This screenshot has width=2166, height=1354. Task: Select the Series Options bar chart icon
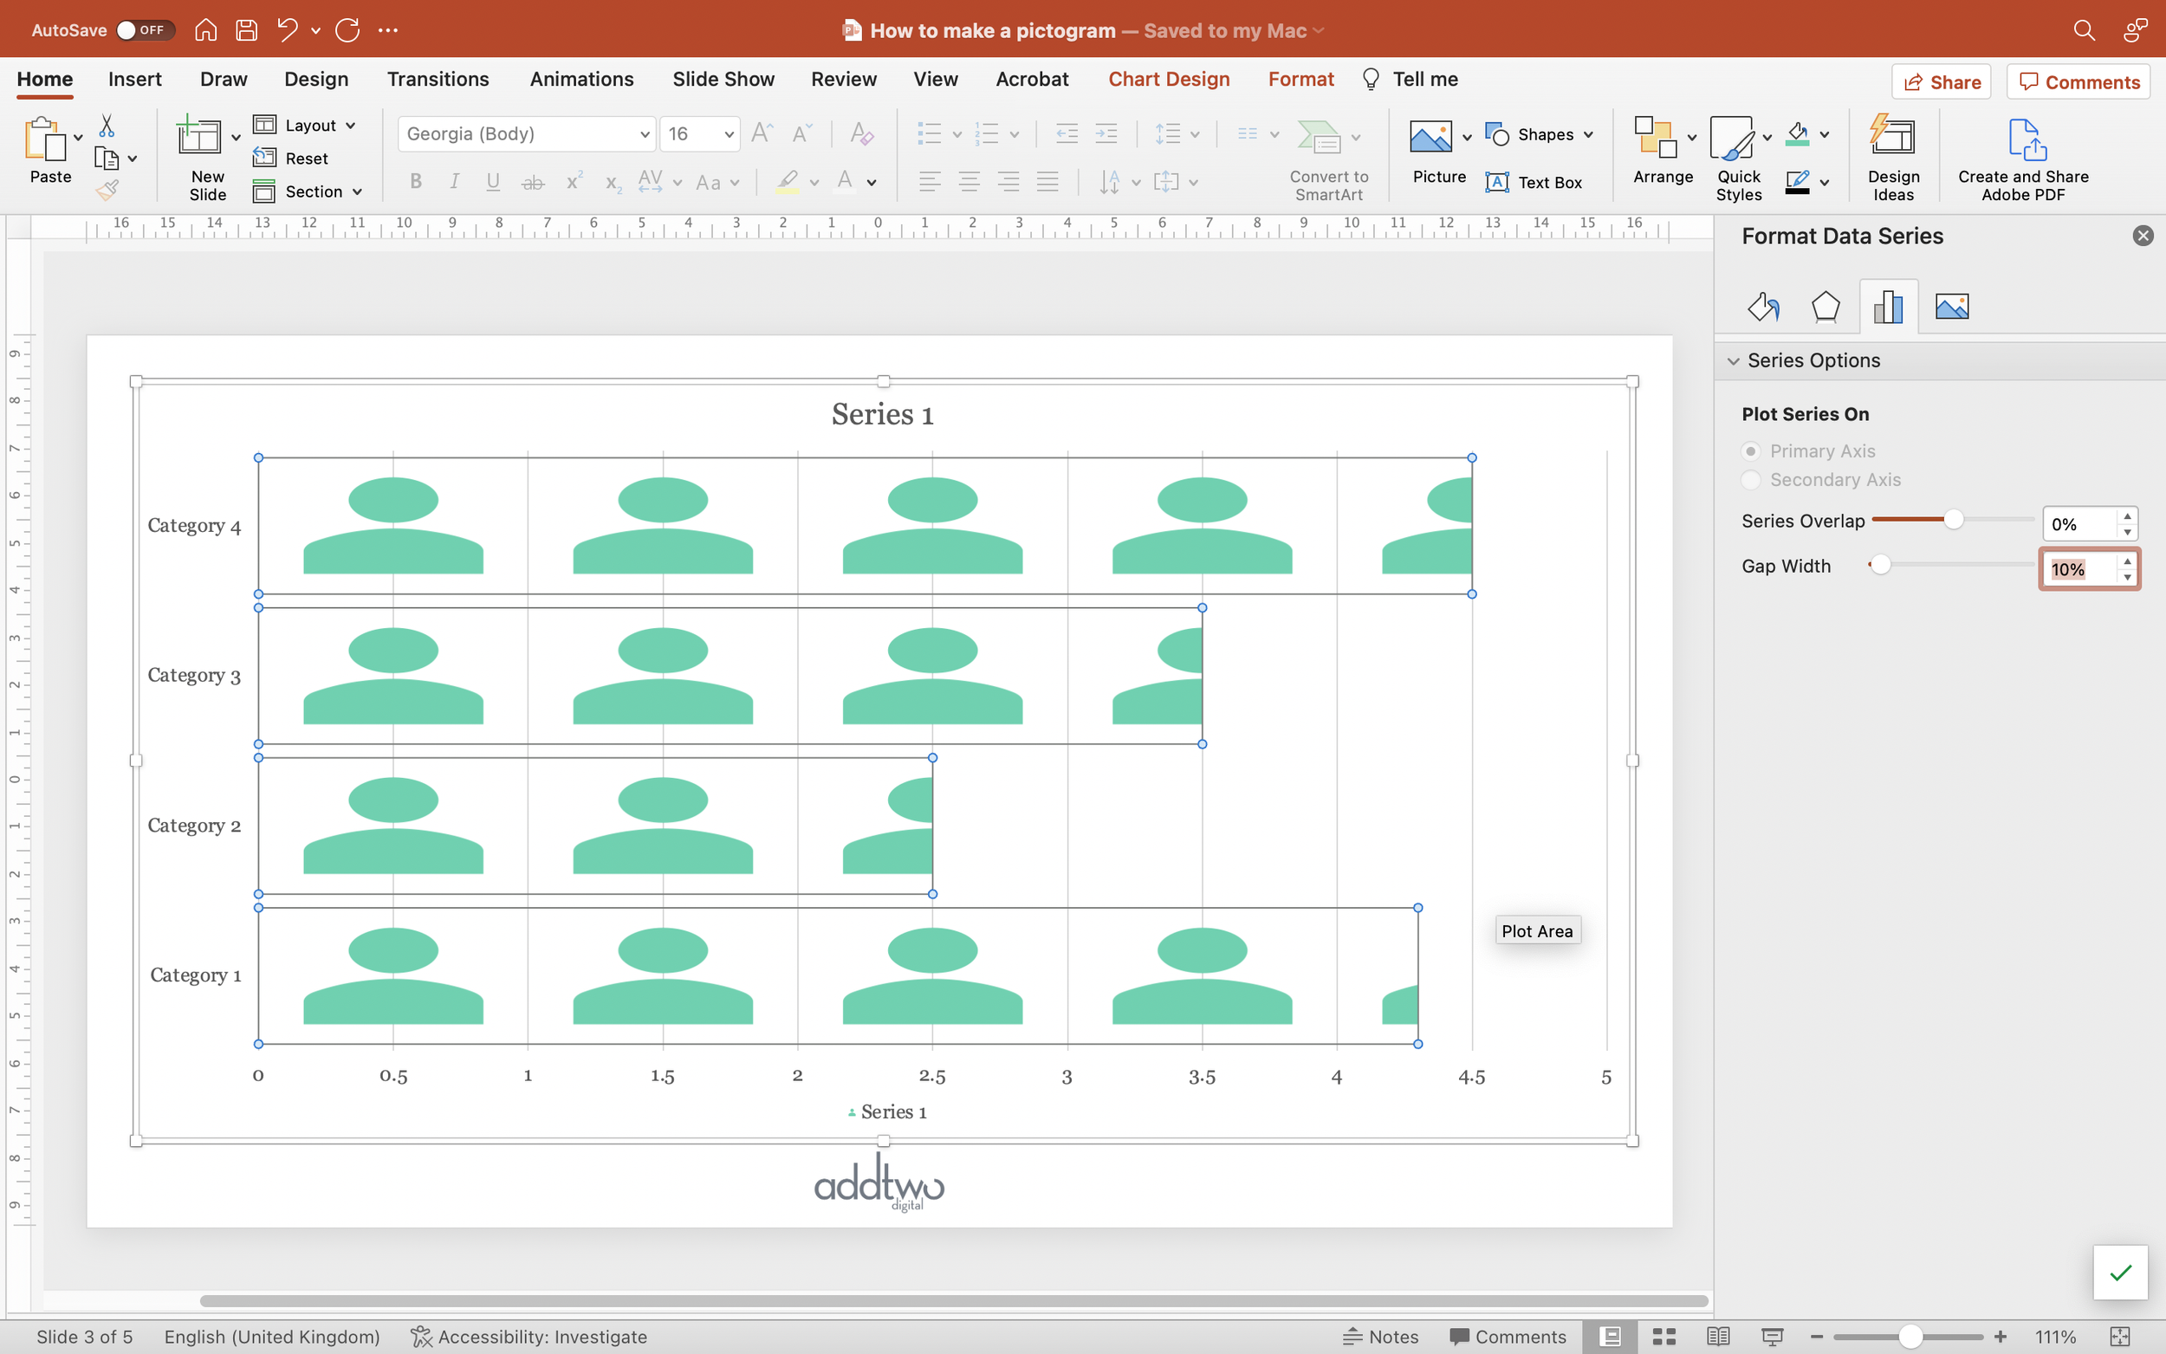click(x=1888, y=308)
